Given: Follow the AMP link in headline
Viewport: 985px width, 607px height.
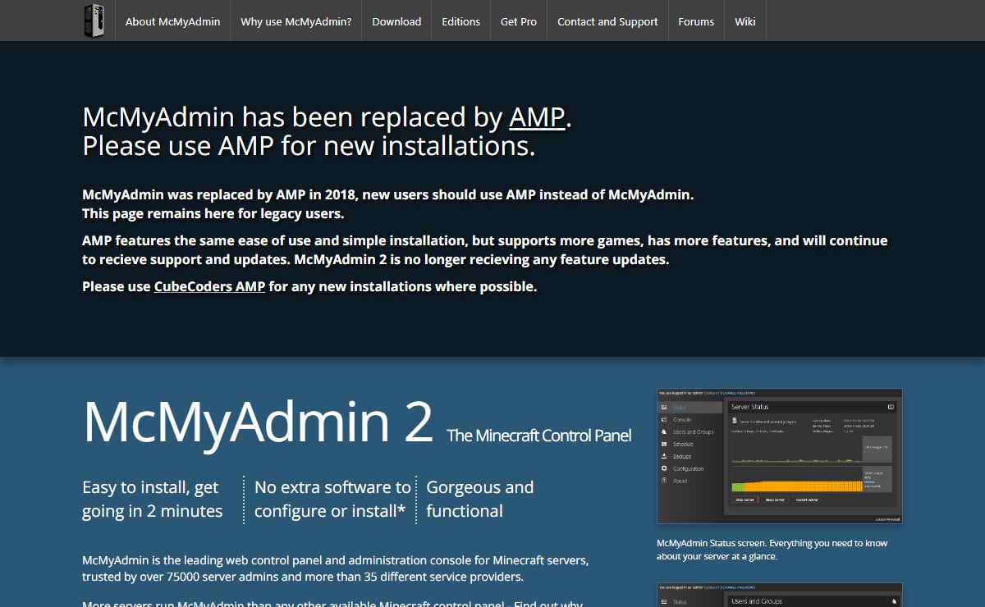Looking at the screenshot, I should [x=537, y=117].
